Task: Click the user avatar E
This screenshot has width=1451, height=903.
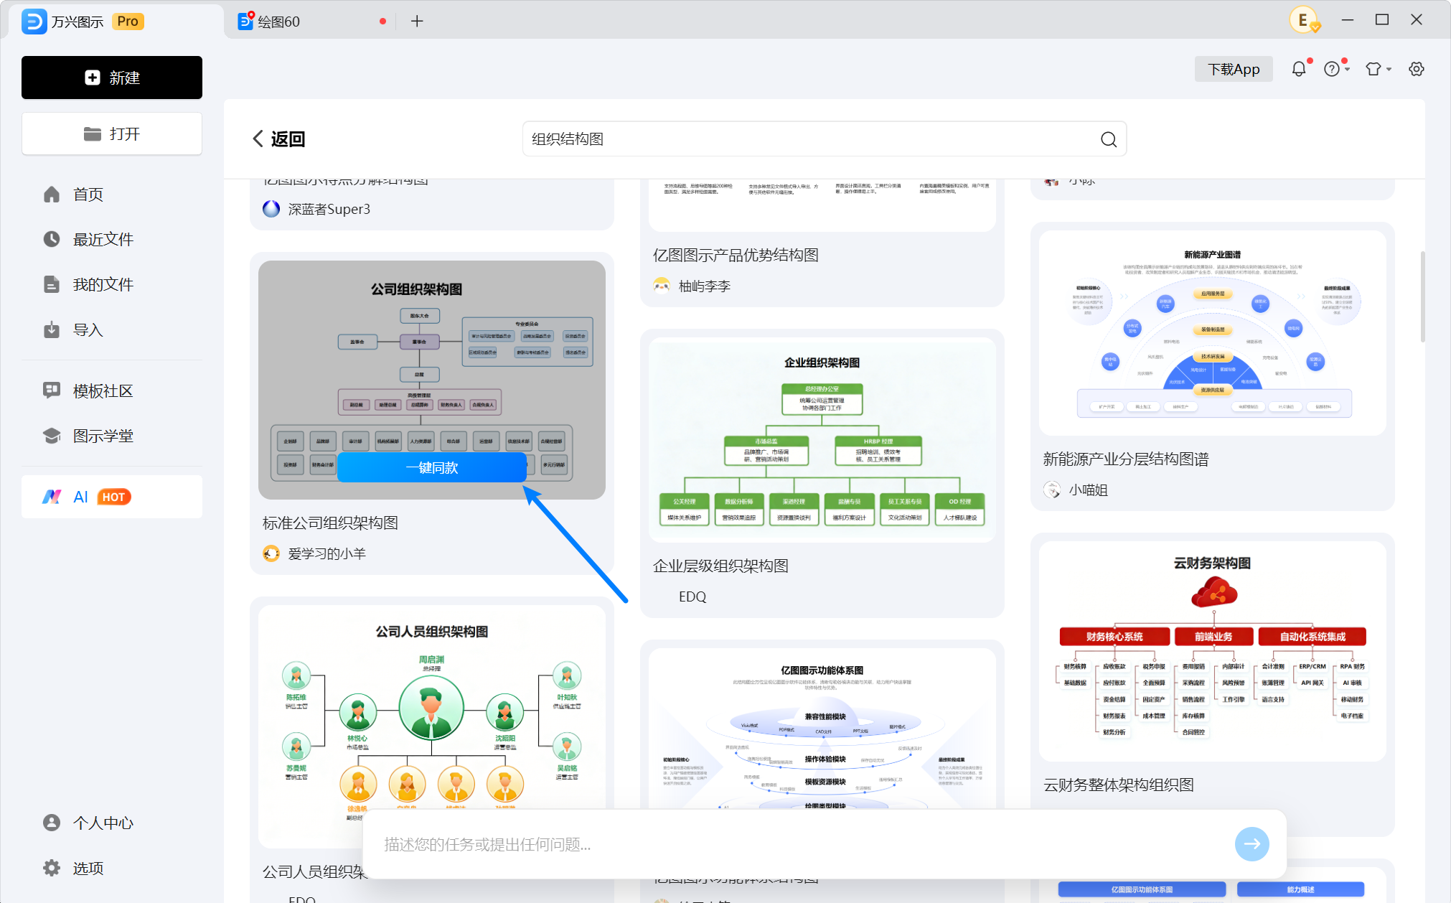Action: 1303,20
